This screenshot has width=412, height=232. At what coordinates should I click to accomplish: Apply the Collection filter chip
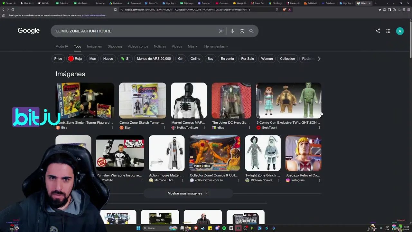pos(287,59)
